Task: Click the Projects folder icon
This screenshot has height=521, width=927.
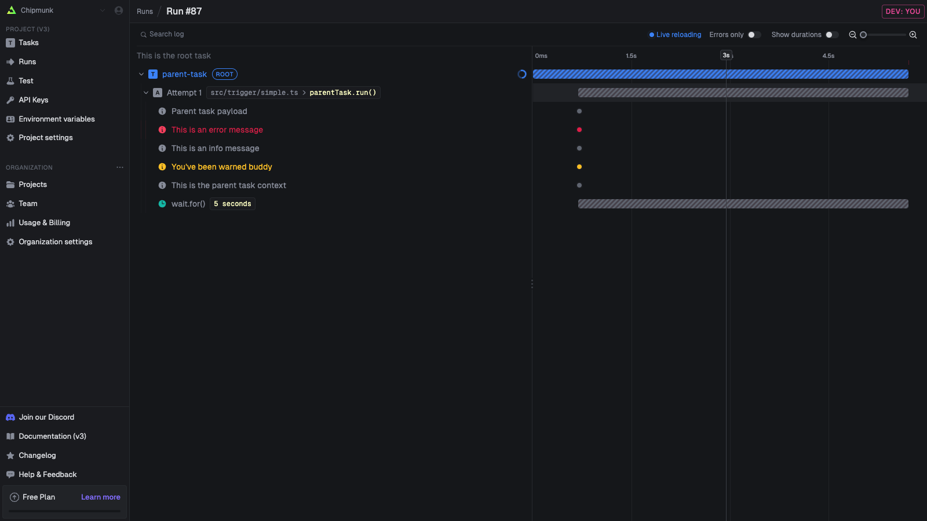Action: pyautogui.click(x=10, y=185)
